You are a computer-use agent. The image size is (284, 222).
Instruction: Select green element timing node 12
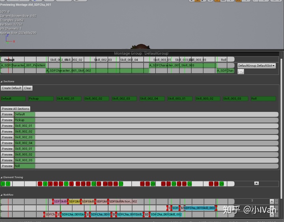pos(93,184)
